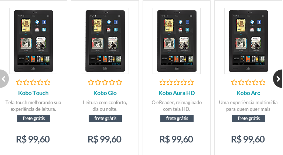283x155 pixels.
Task: Open the Kobo Touch title link
Action: (x=33, y=93)
